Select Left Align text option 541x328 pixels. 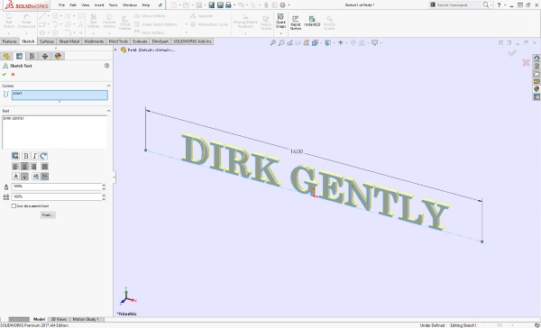tap(15, 167)
